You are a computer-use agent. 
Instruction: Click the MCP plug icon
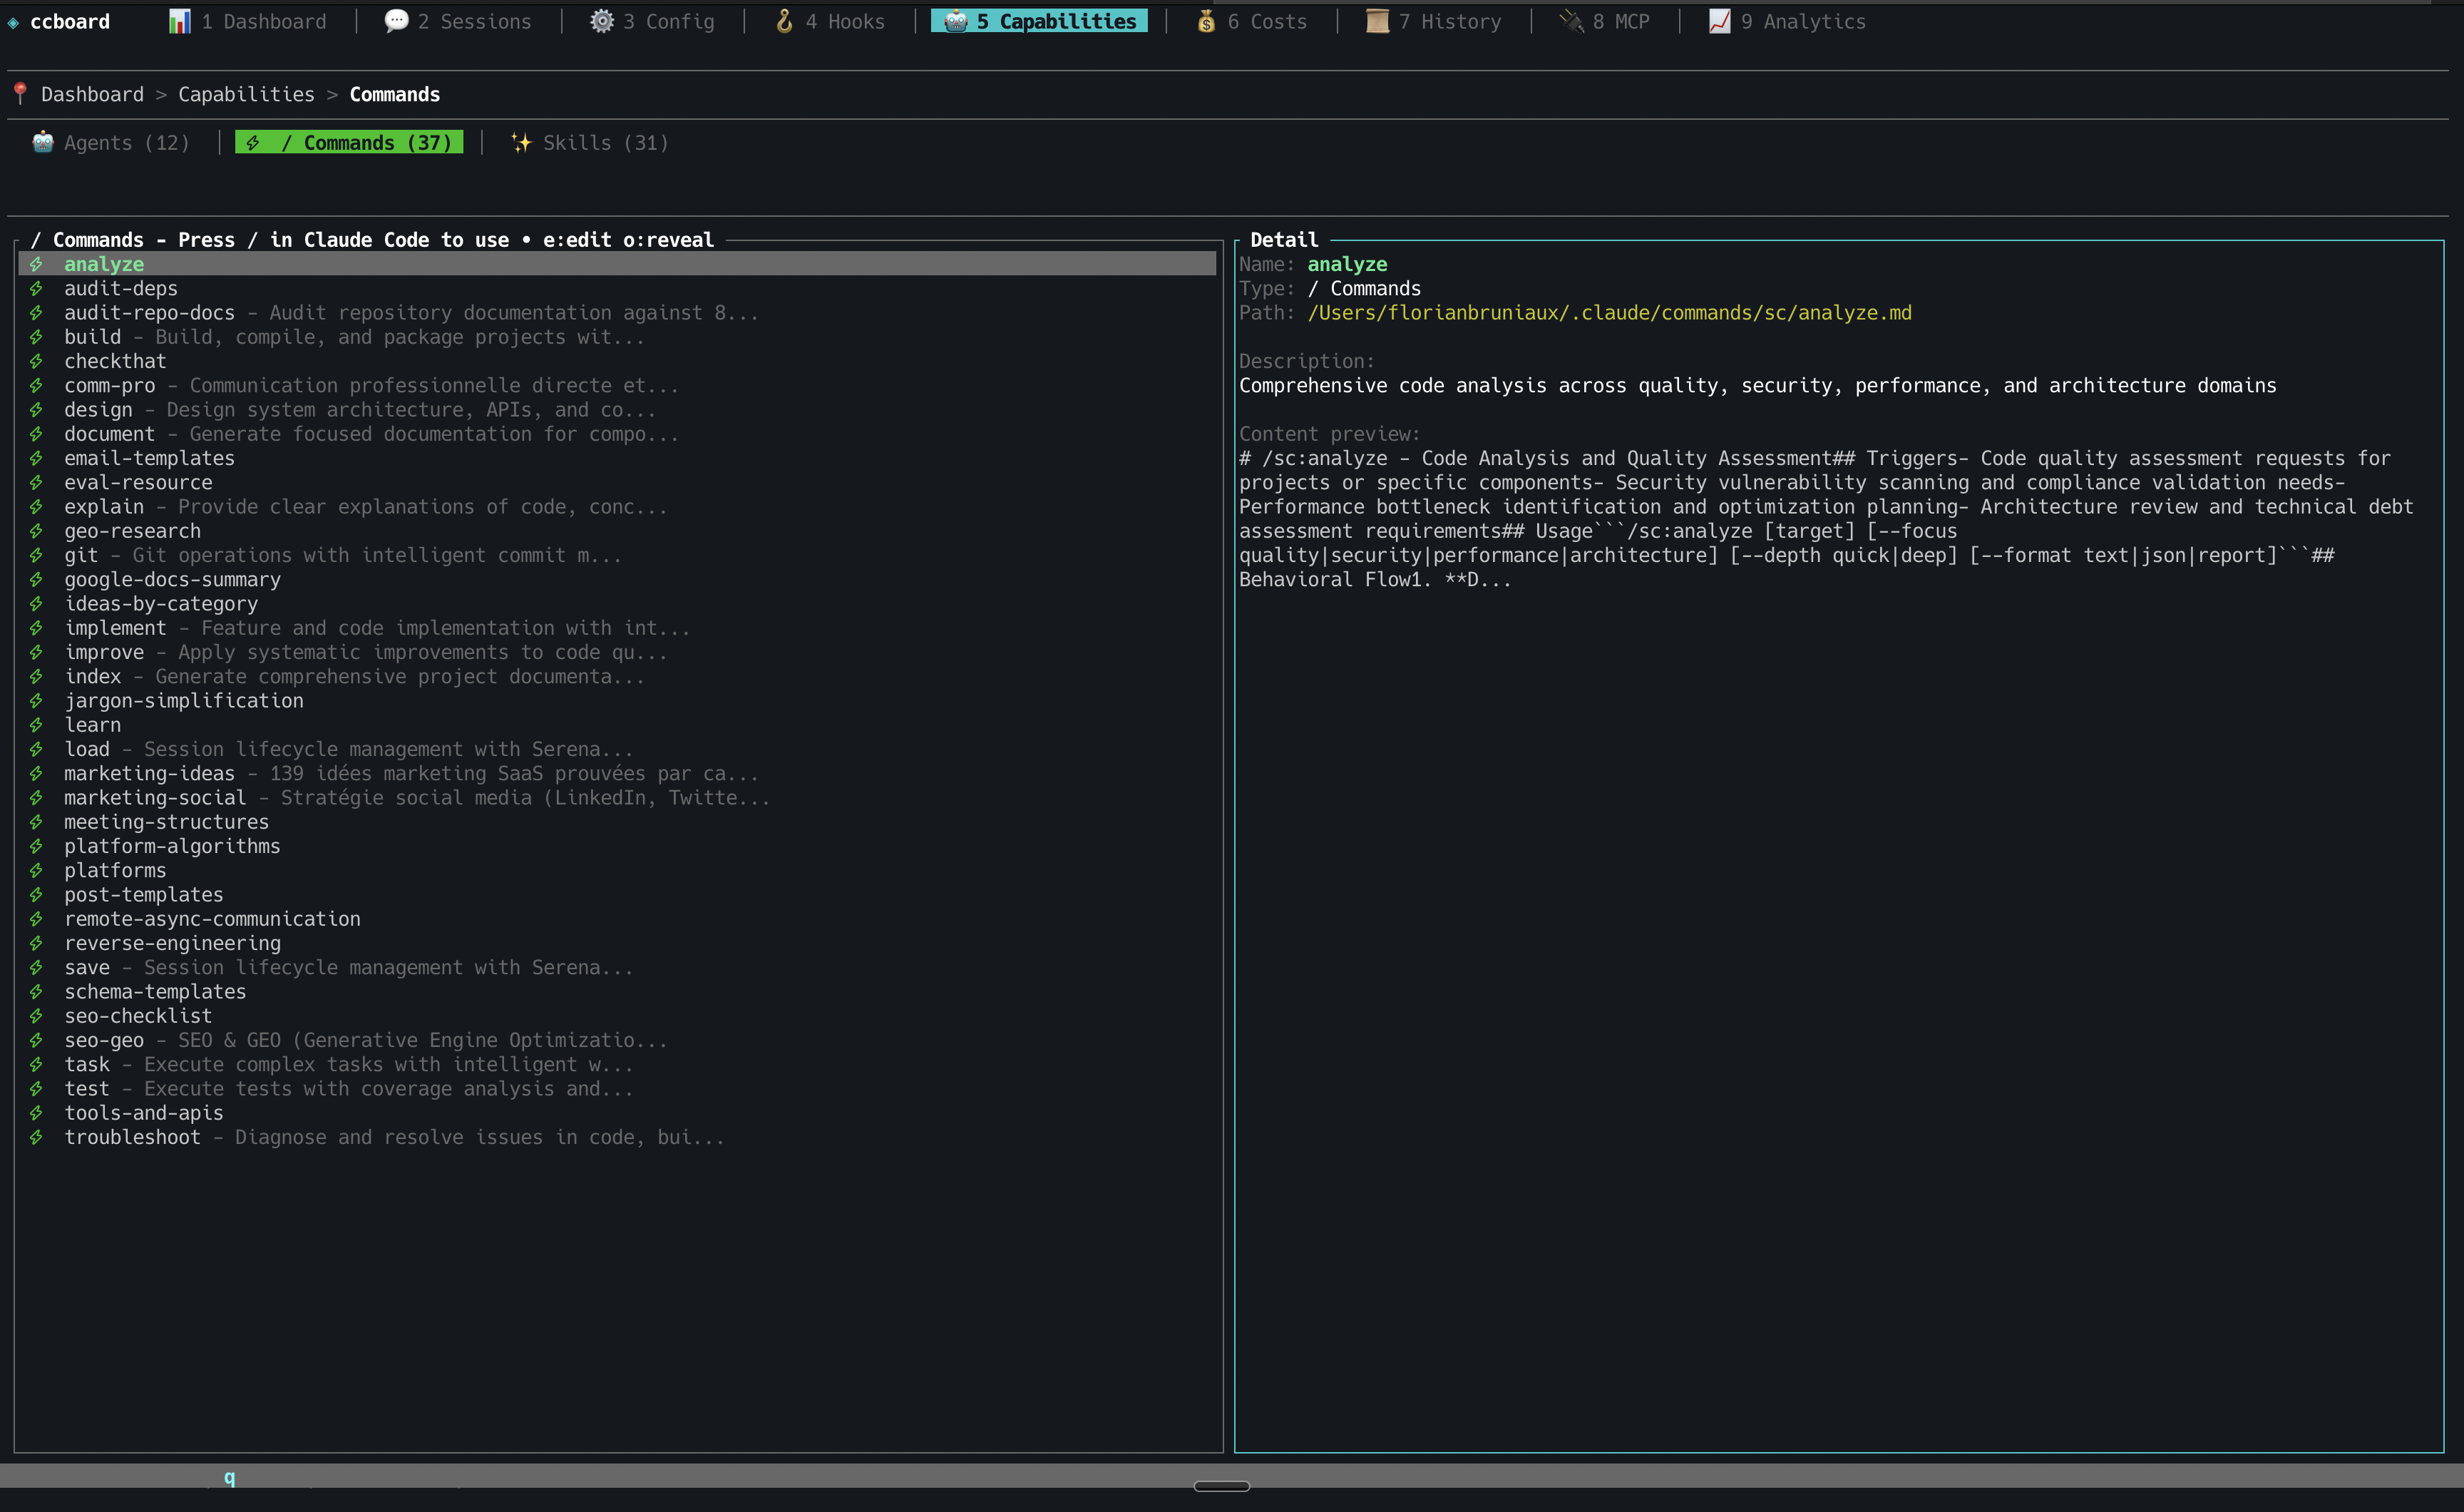pos(1571,21)
